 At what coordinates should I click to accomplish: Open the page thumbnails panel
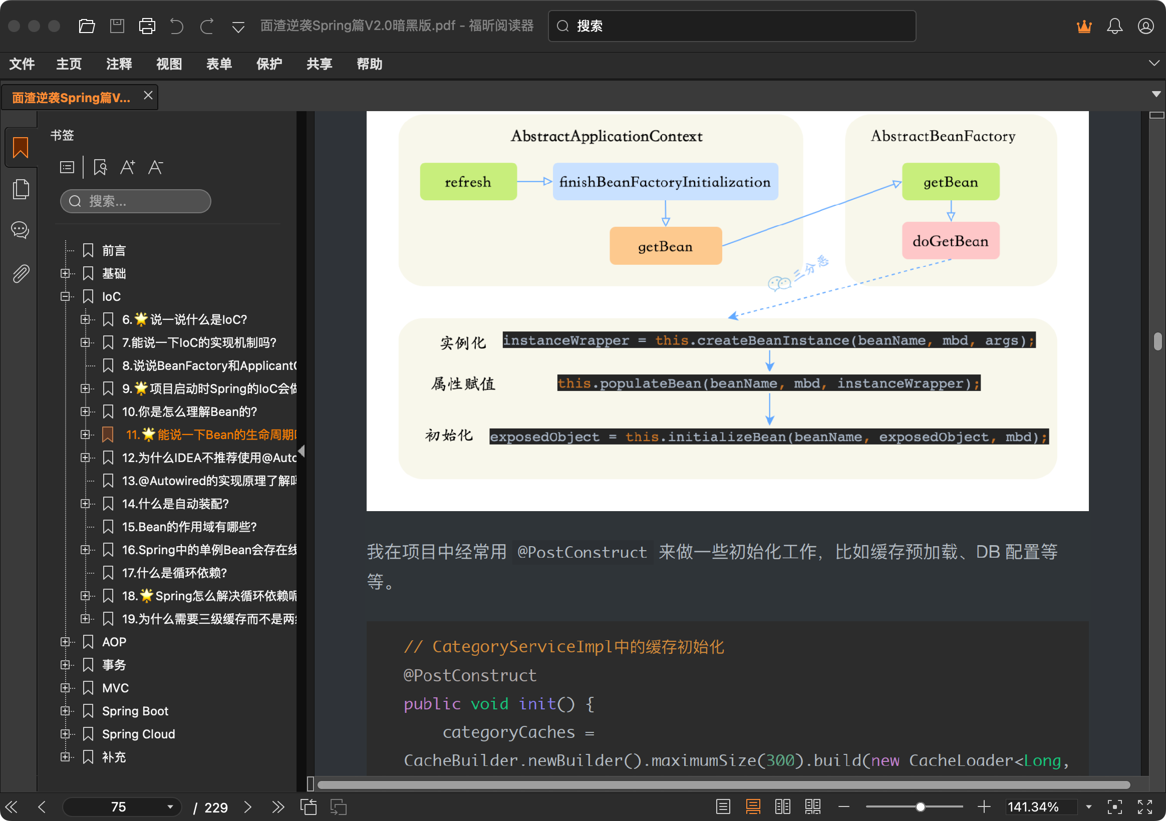pos(21,189)
